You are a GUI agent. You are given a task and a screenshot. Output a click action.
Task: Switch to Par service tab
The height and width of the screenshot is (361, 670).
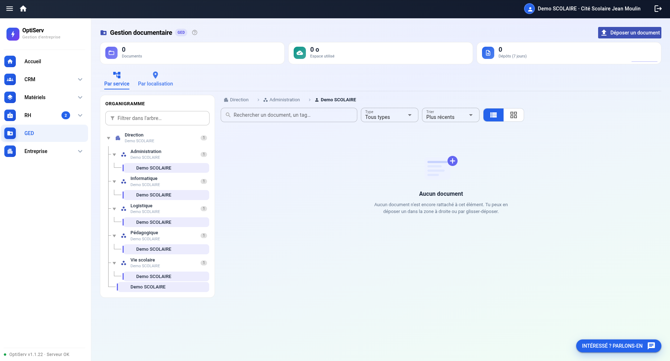coord(117,79)
